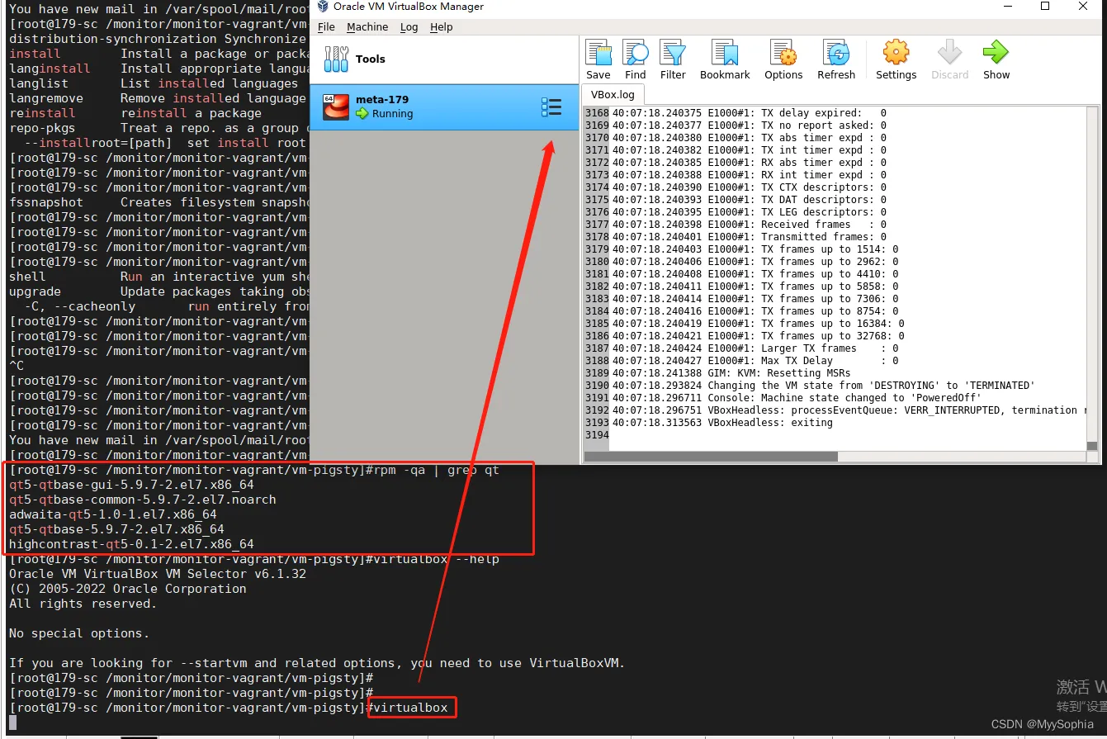This screenshot has height=739, width=1107.
Task: Click terminal line 'Oracle VM VirtualBox VM Selector v6.1.32'
Action: point(158,574)
